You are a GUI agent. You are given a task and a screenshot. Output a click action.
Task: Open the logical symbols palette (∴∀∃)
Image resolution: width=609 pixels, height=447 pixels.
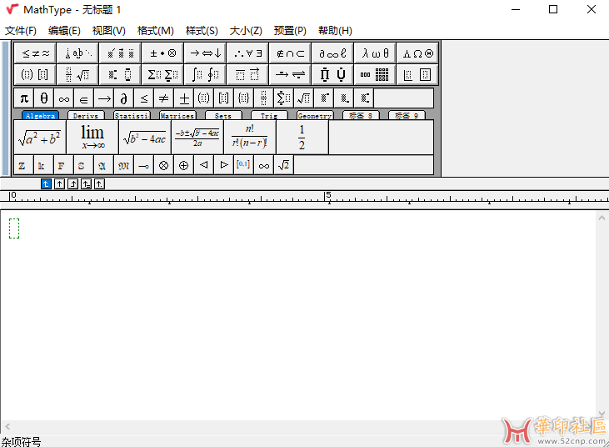pyautogui.click(x=247, y=53)
